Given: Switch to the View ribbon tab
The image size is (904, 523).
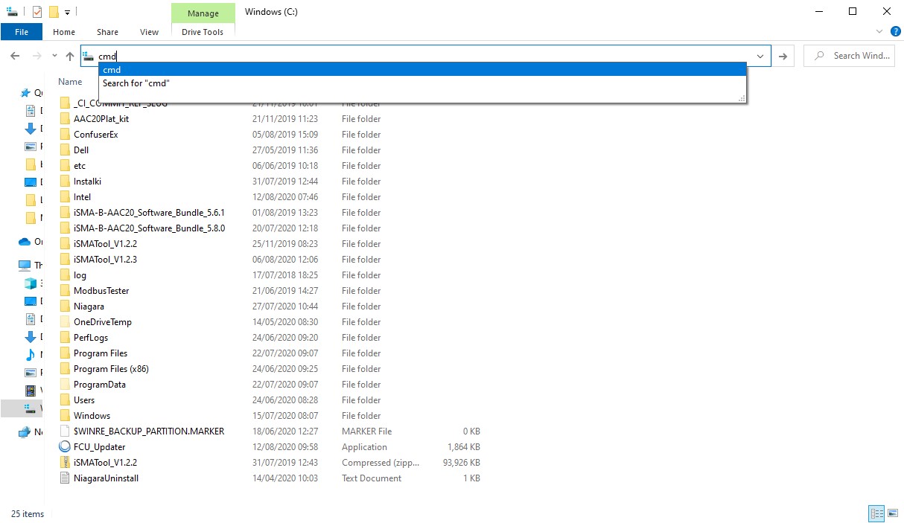Looking at the screenshot, I should (149, 32).
